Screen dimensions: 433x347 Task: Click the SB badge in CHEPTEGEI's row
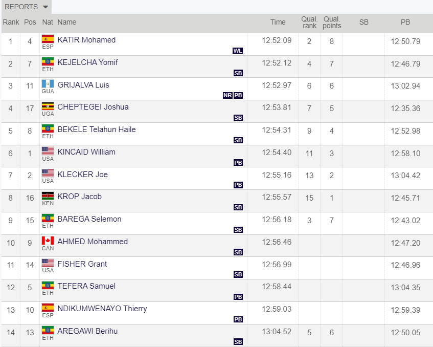click(238, 118)
